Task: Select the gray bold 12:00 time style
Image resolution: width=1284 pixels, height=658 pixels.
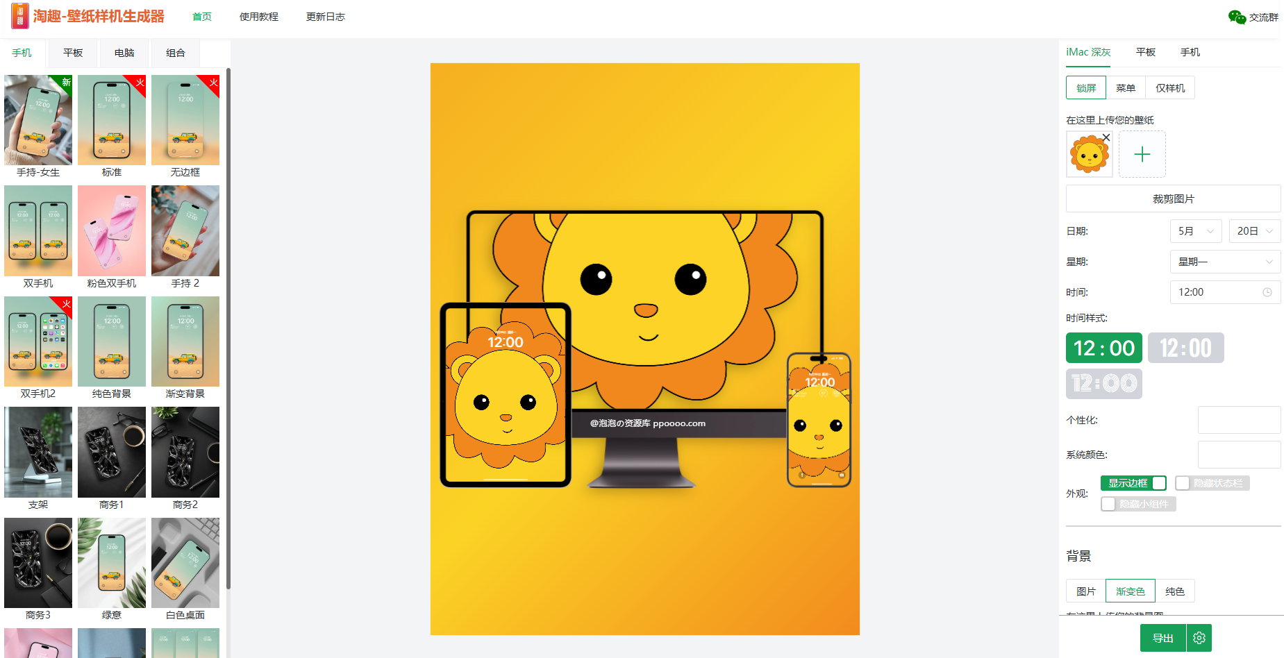Action: (x=1186, y=348)
